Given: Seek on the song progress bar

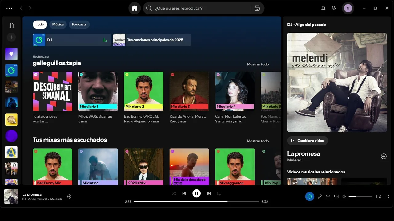Looking at the screenshot, I should pyautogui.click(x=196, y=202).
